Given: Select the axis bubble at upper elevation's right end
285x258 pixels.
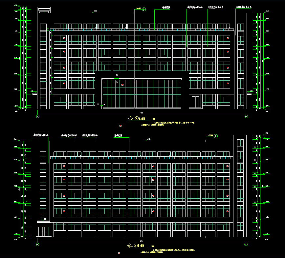Looking at the screenshot, I should [x=246, y=116].
